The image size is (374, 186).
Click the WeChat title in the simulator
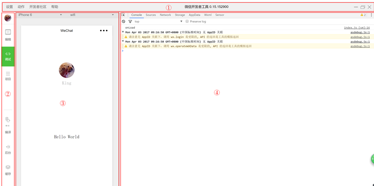(67, 31)
